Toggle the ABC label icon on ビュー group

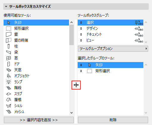[141, 40]
